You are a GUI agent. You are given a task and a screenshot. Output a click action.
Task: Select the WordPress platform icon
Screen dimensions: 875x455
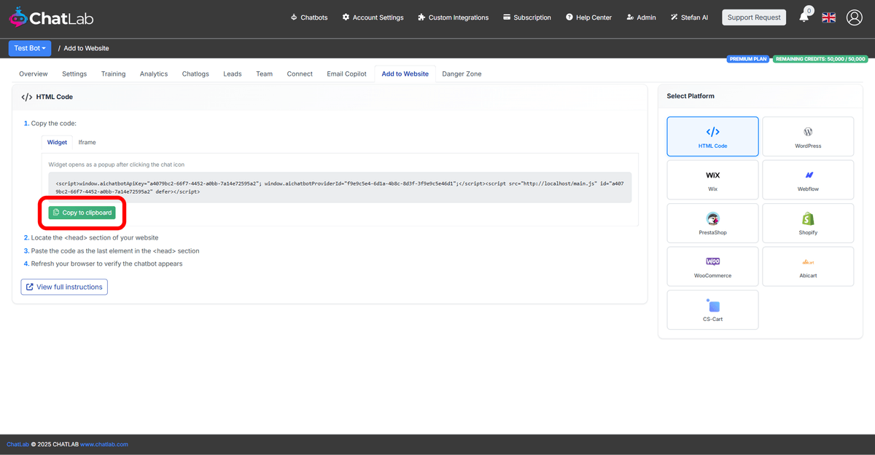(x=807, y=136)
